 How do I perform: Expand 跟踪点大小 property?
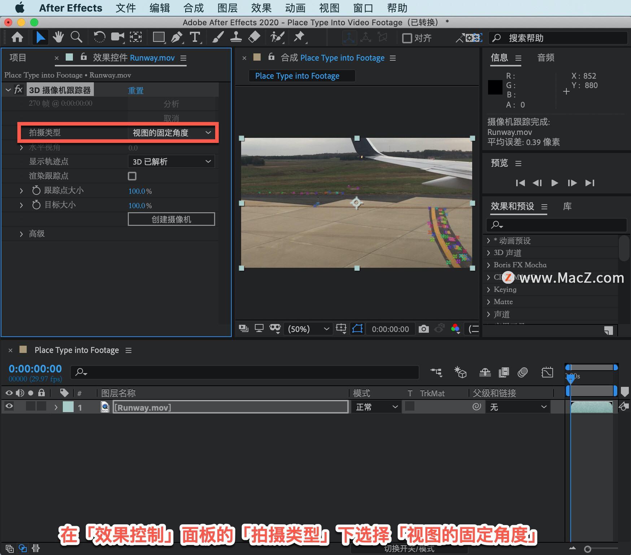click(21, 191)
